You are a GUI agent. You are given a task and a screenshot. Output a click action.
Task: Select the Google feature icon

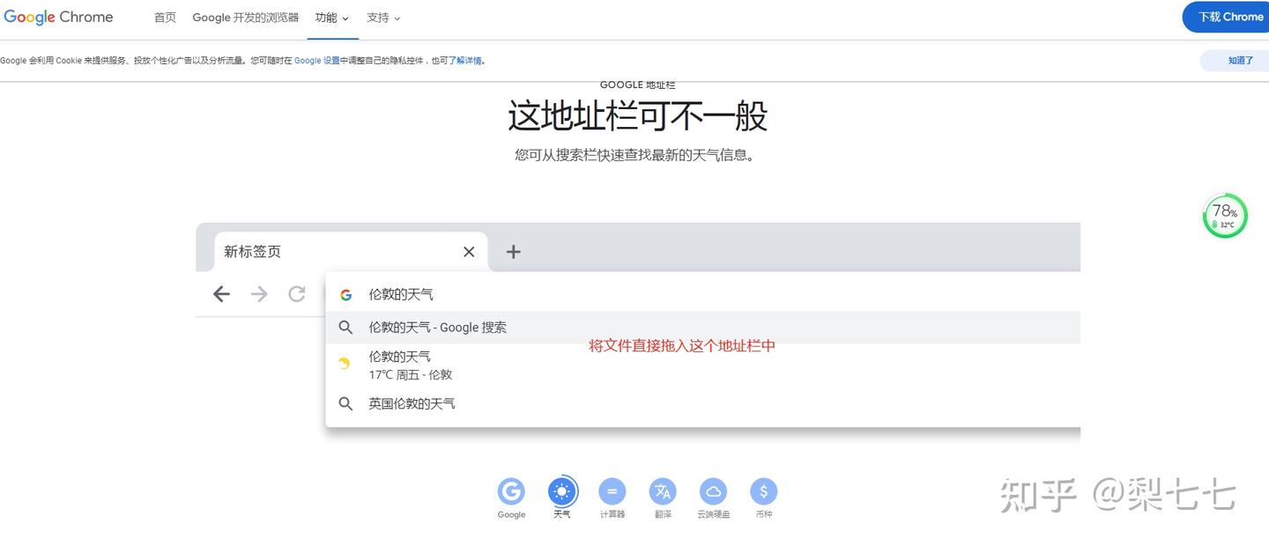(x=511, y=491)
